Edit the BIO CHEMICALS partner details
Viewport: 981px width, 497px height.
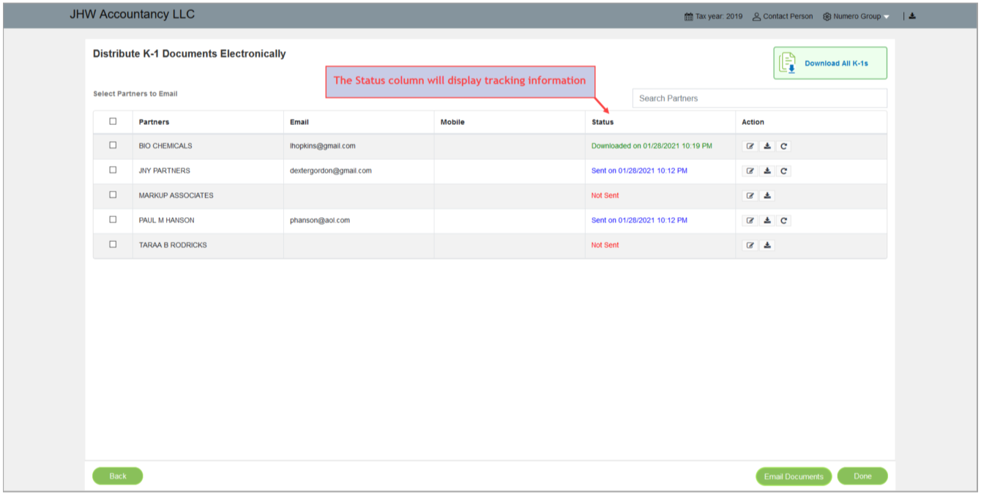click(750, 146)
